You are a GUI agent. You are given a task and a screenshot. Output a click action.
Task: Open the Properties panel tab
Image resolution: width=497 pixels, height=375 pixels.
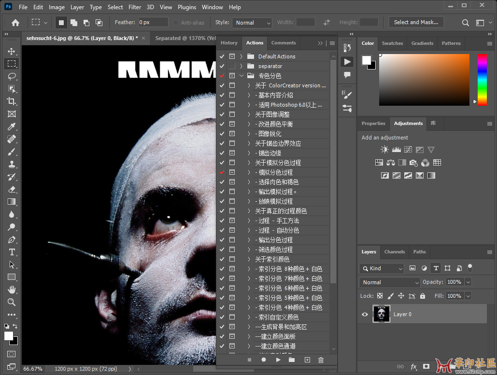[x=373, y=124]
